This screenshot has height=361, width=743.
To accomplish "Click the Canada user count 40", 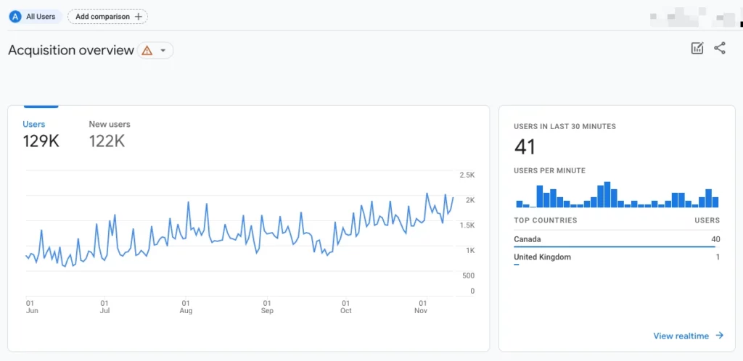I will 715,239.
